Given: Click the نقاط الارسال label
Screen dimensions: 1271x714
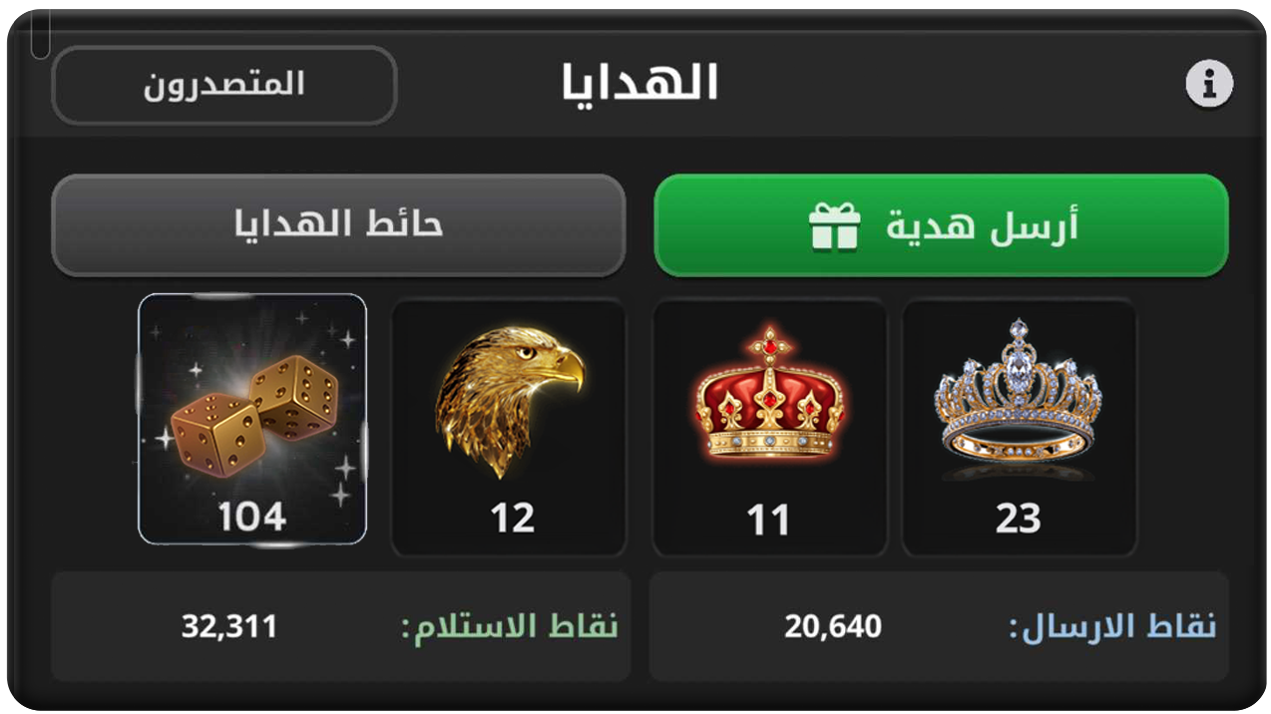Looking at the screenshot, I should 1112,627.
